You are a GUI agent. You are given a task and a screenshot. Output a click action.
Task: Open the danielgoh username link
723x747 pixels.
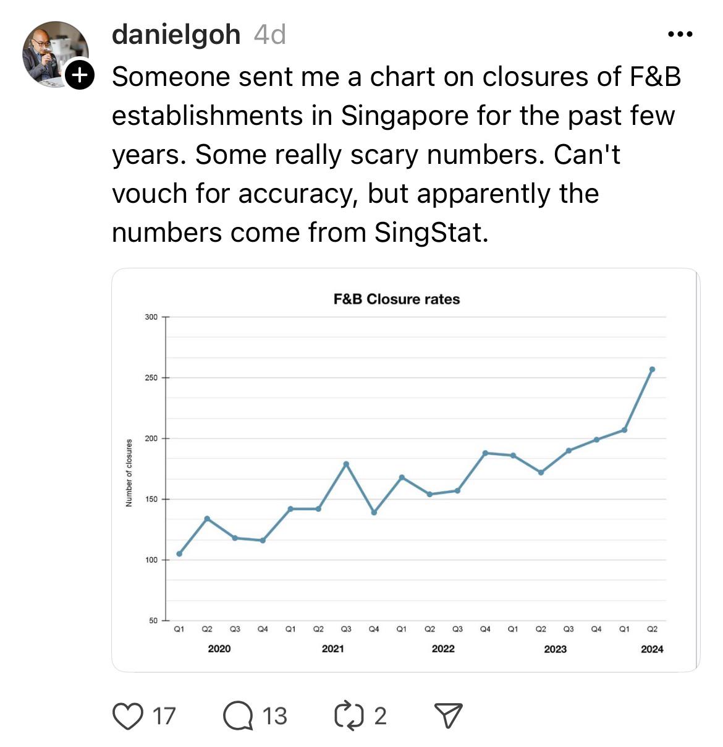pos(176,35)
